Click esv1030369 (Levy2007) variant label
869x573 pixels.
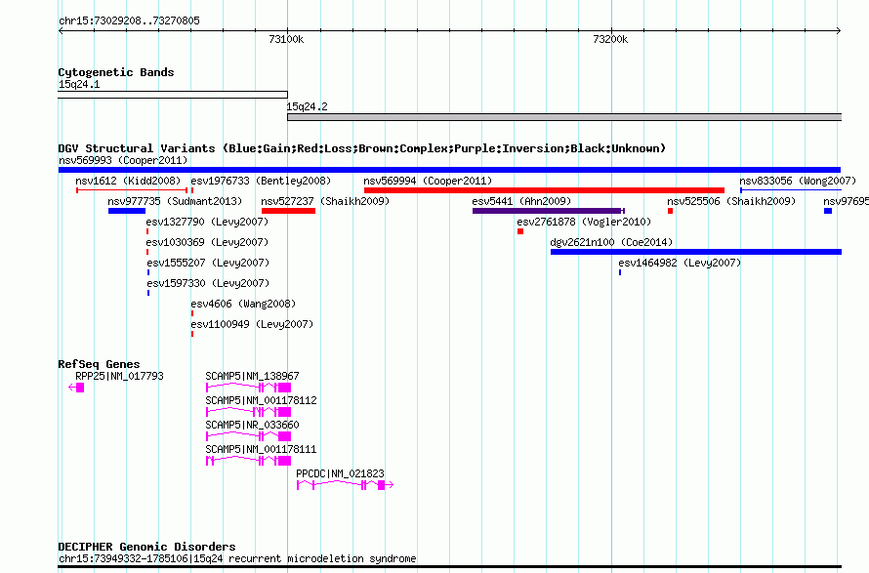[207, 242]
